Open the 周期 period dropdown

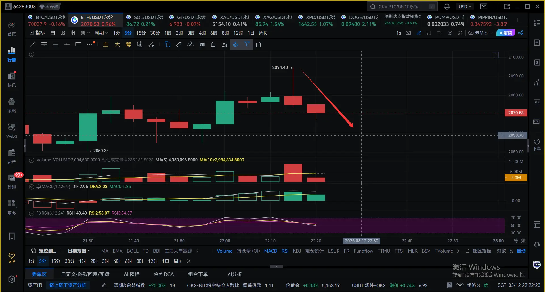[101, 33]
